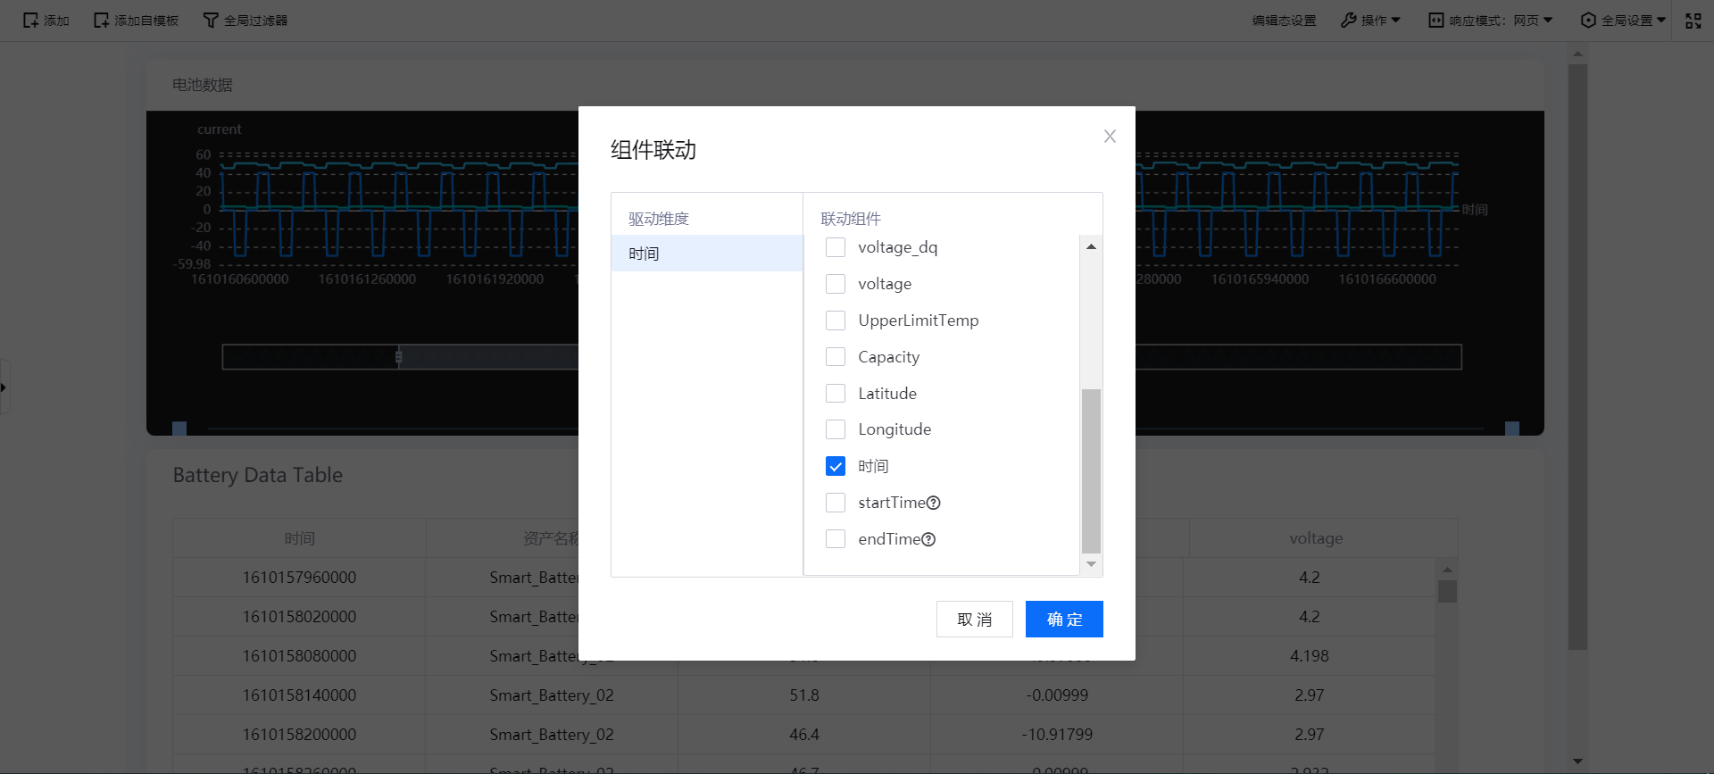Screen dimensions: 1714x774
Task: Open 添加自模板 add from template
Action: click(137, 21)
